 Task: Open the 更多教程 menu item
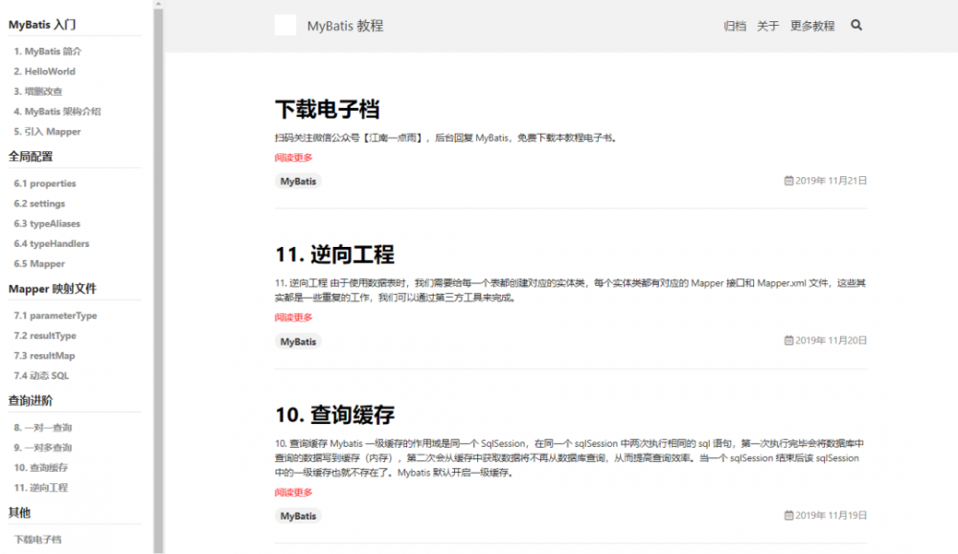click(812, 26)
